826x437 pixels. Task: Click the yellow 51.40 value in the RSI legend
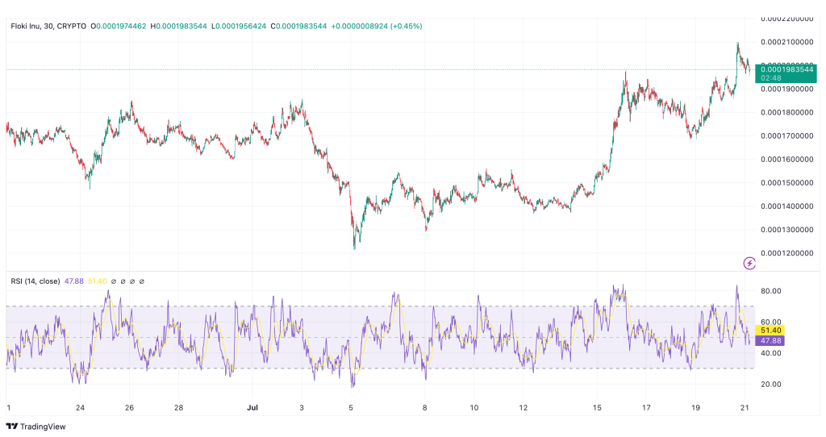point(98,281)
